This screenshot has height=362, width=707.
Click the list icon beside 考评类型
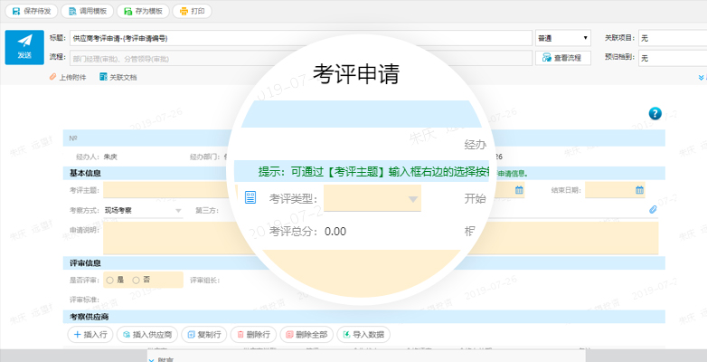[251, 197]
